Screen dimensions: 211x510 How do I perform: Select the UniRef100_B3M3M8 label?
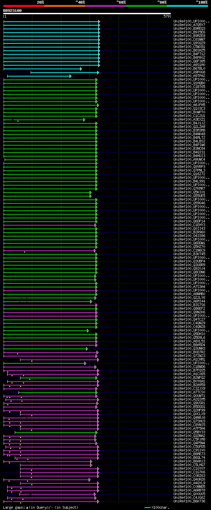pyautogui.click(x=189, y=130)
